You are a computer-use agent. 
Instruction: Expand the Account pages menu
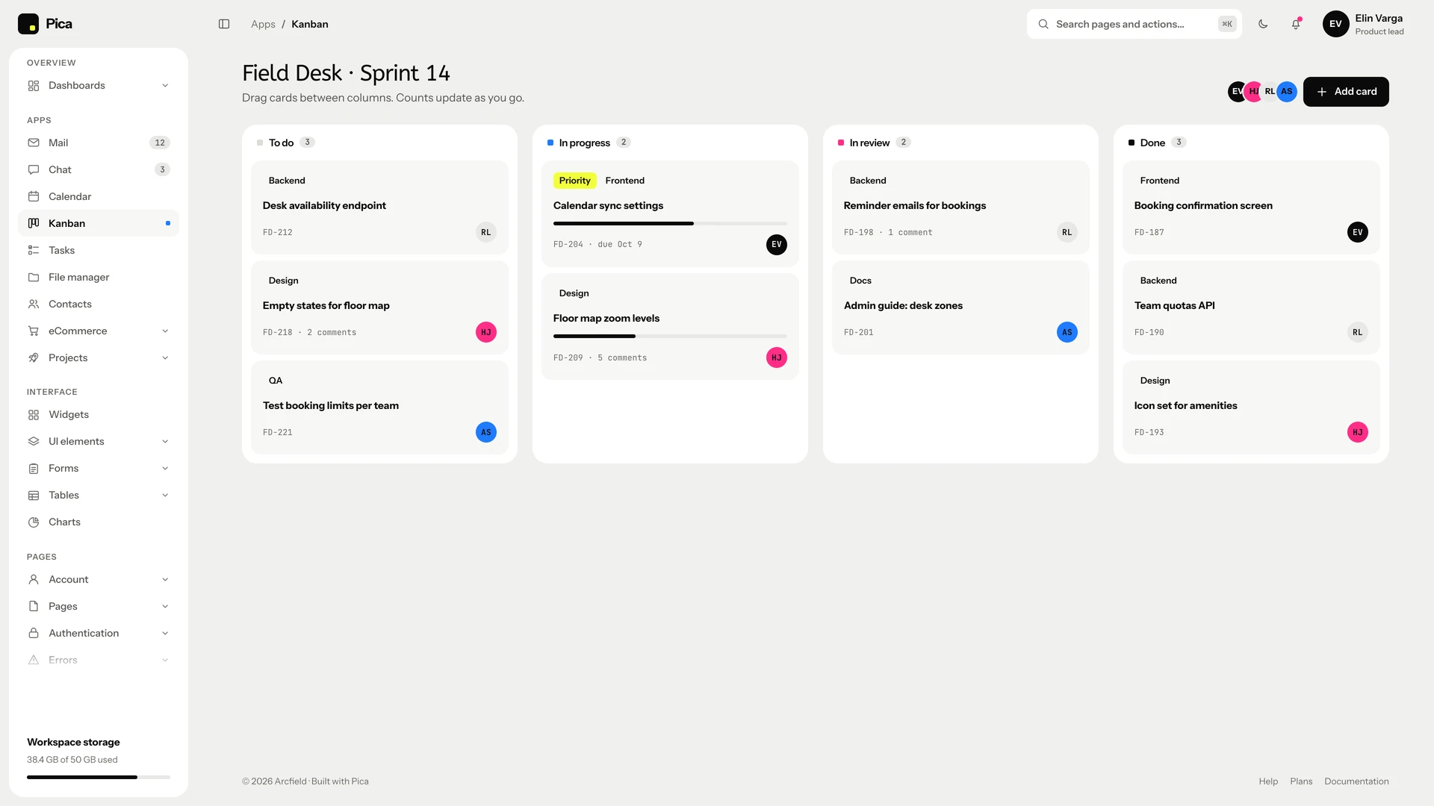99,579
